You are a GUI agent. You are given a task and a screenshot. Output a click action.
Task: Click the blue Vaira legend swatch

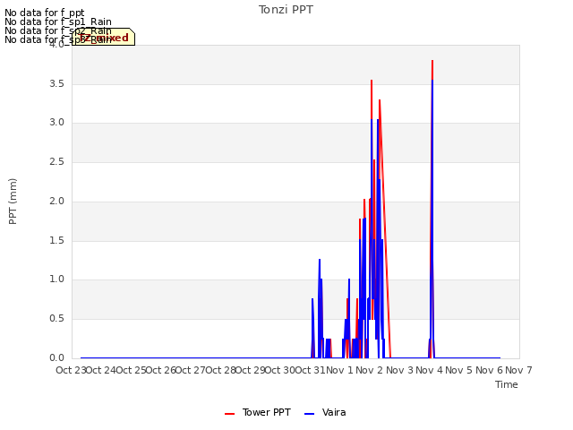click(x=309, y=414)
